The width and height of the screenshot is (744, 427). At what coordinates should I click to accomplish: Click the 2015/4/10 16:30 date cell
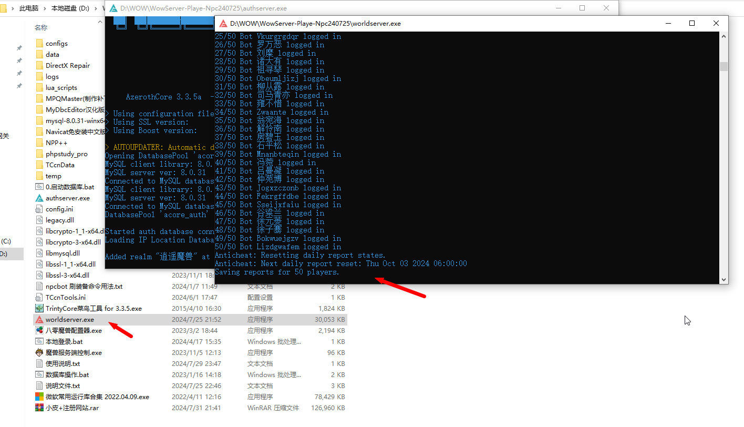197,308
